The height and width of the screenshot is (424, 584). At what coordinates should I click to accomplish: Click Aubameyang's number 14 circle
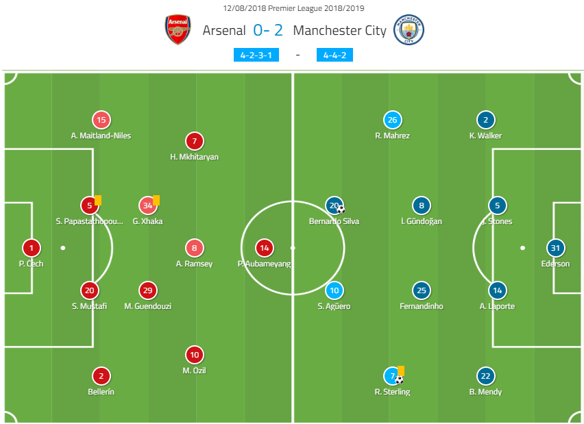coord(265,248)
